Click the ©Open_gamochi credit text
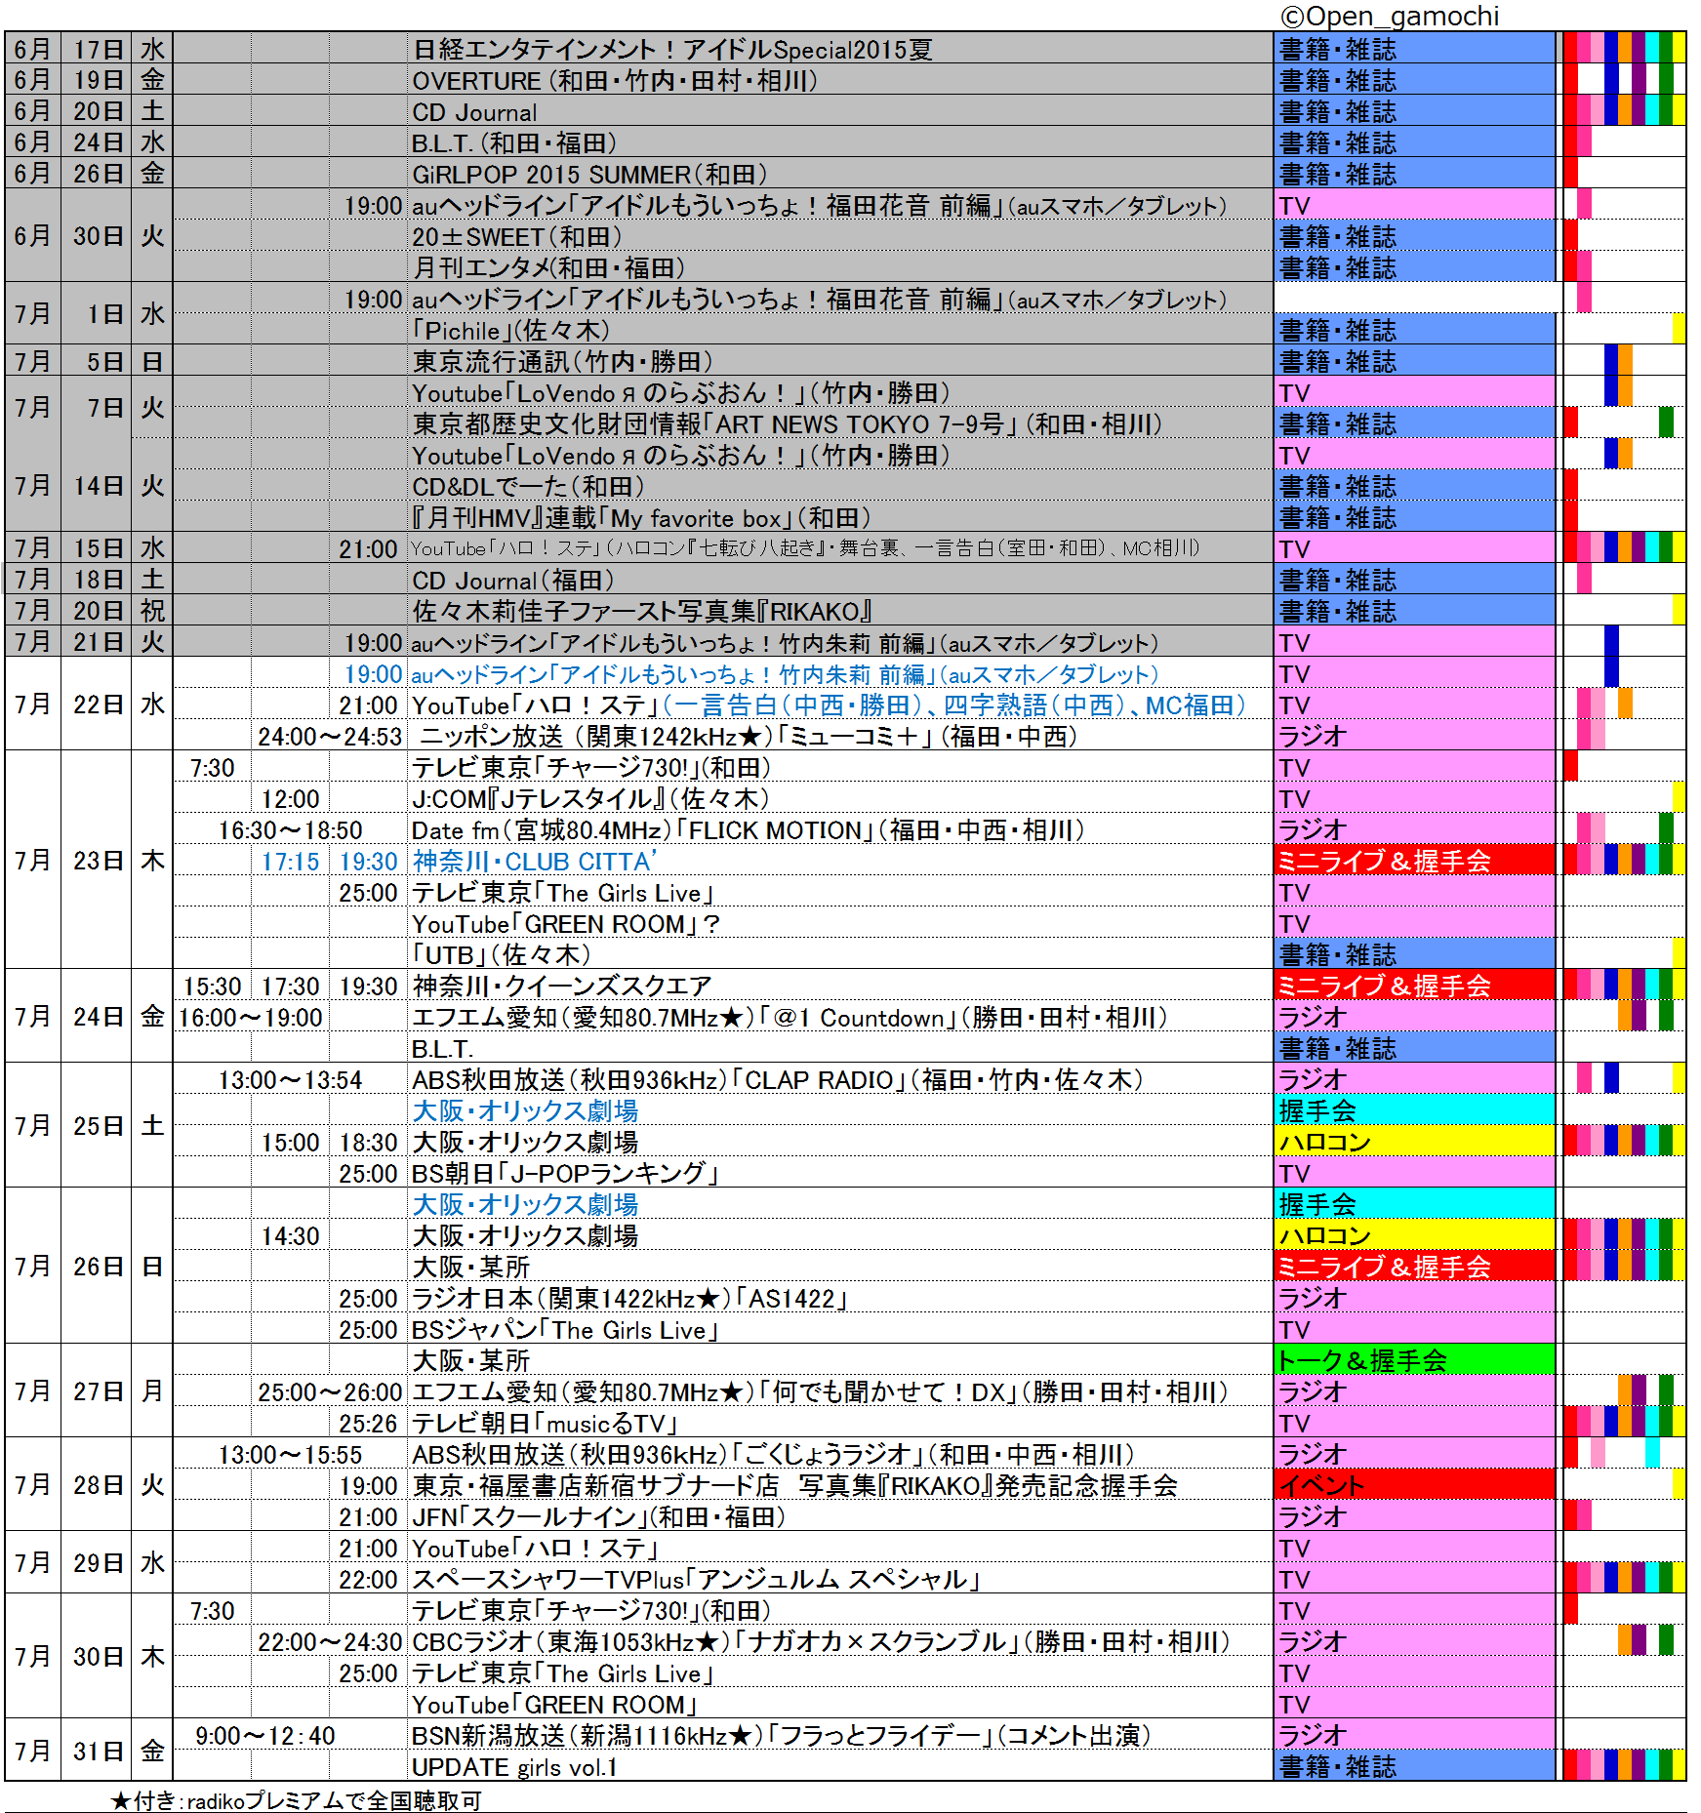Screen dimensions: 1701x1813 click(x=1389, y=16)
